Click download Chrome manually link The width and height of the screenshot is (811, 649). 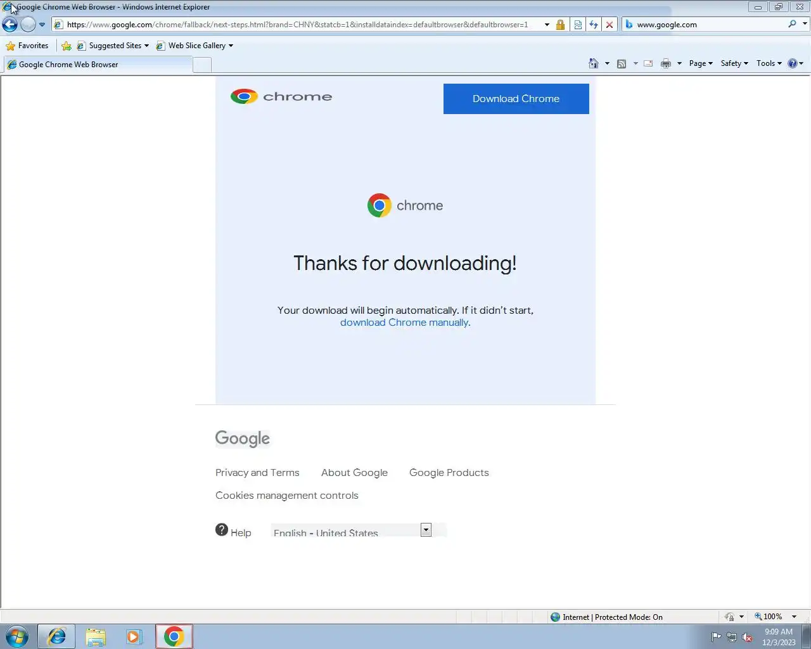(404, 323)
